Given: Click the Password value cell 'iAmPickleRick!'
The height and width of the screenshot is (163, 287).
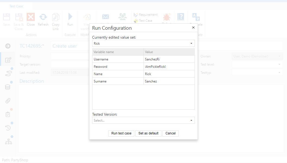Looking at the screenshot, I should [169, 67].
